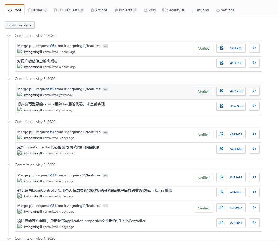This screenshot has height=241, width=278.
Task: Copy full SHA for commit 4b35c38
Action: click(222, 91)
